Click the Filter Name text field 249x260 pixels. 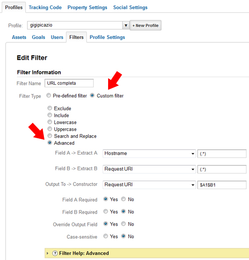[x=69, y=83]
